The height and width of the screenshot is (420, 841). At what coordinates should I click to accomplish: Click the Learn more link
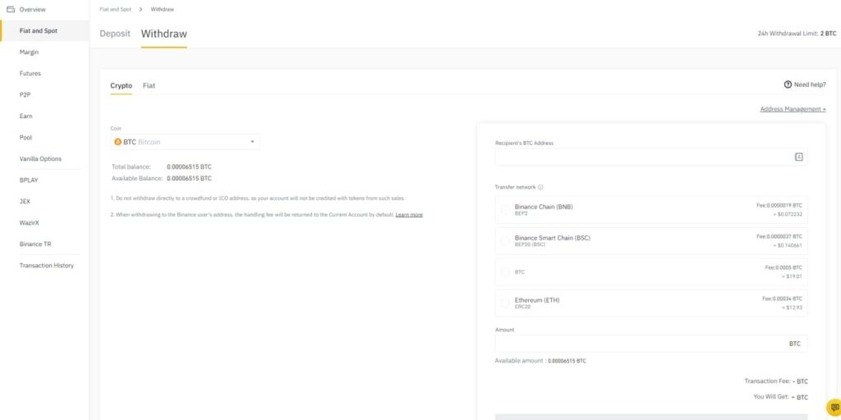409,215
